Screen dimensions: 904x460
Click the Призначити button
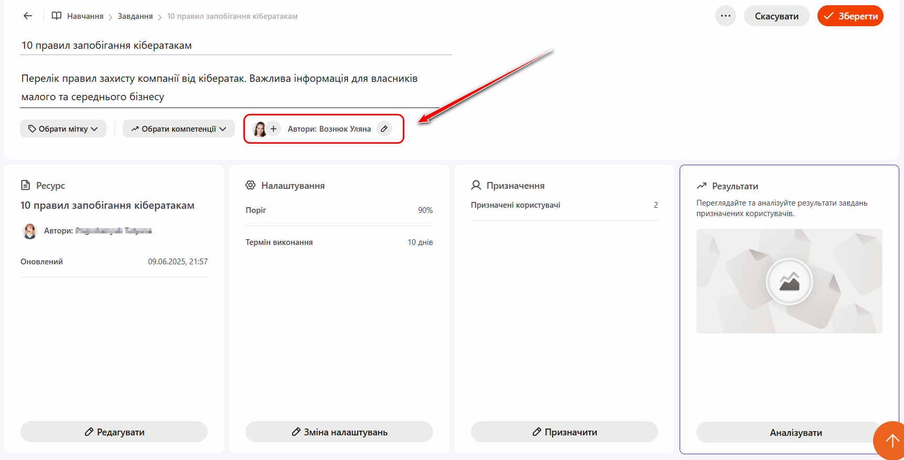click(x=564, y=432)
